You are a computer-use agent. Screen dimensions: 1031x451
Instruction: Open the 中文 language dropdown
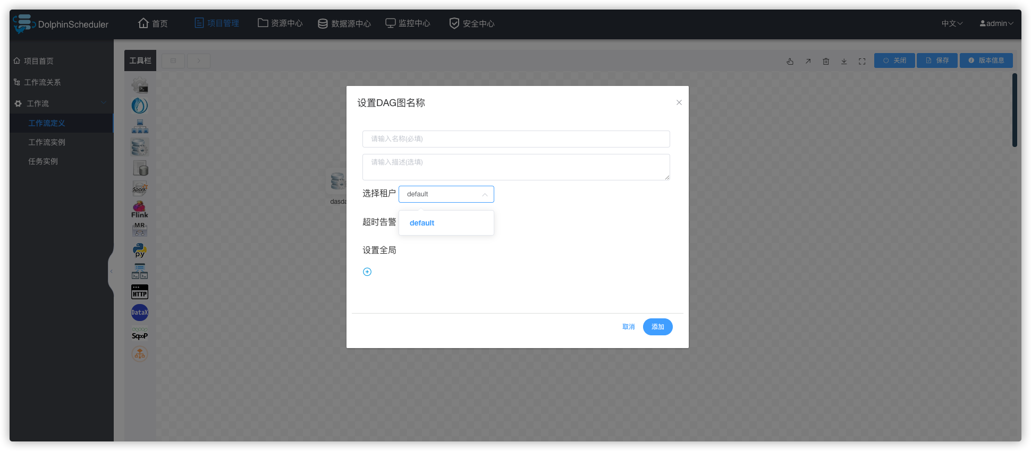[x=952, y=23]
